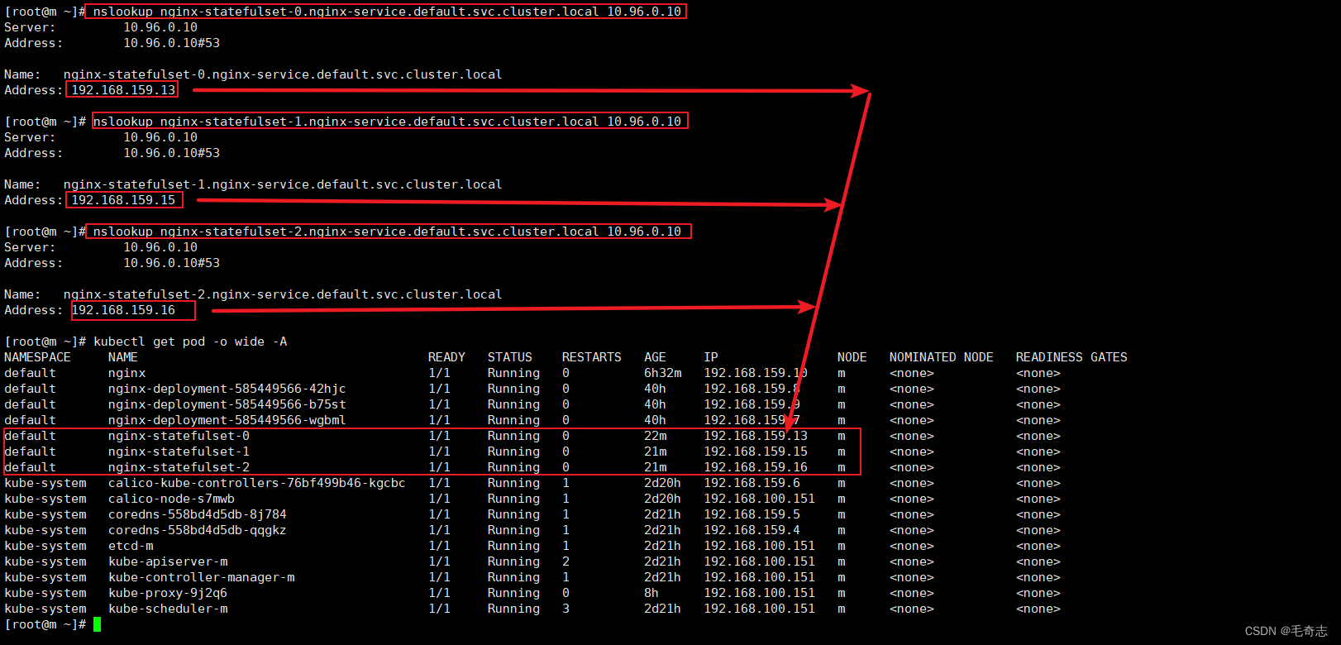Screen dimensions: 1341x645
Task: Click pod name kube-controller-manager-m
Action: [x=201, y=577]
